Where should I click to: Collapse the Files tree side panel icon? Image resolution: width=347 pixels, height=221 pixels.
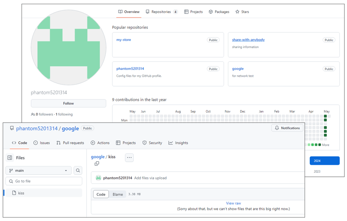coord(10,158)
